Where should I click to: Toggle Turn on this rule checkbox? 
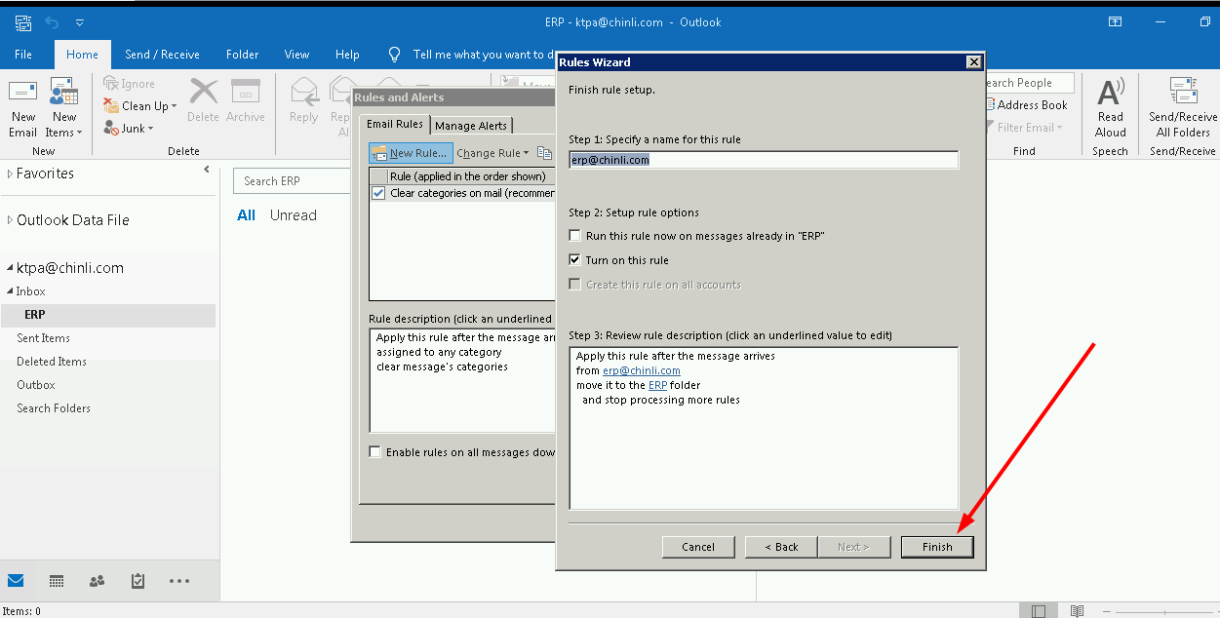tap(575, 260)
